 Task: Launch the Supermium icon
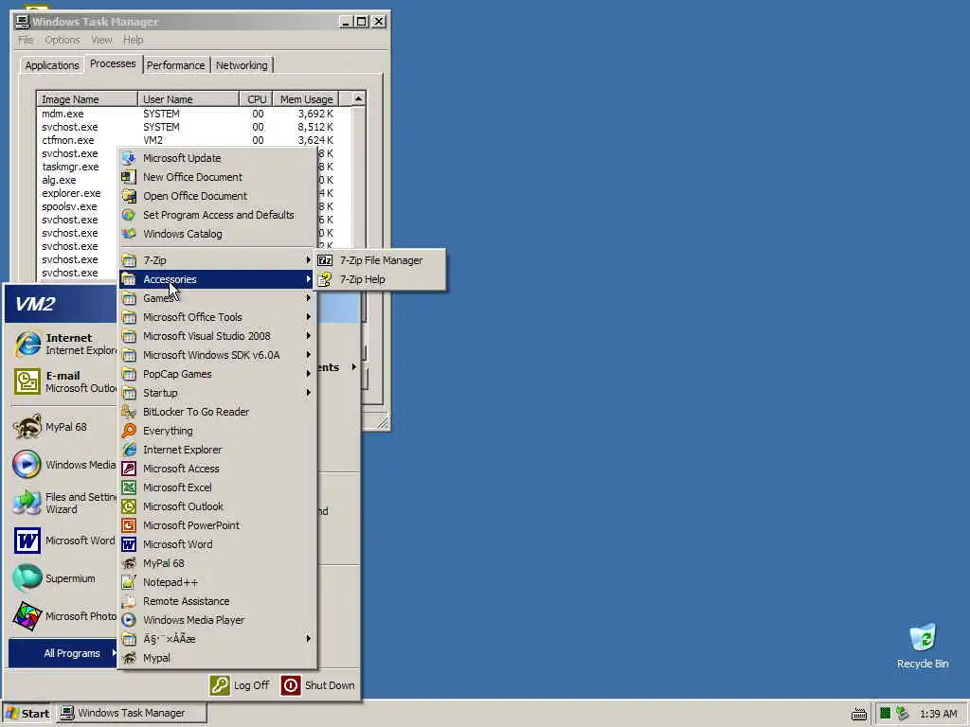click(x=27, y=578)
